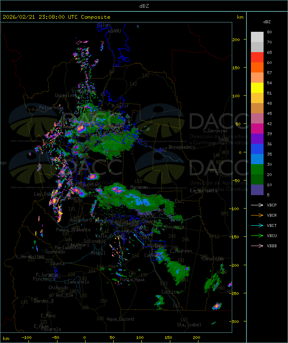Click the N_Calif place label
This screenshot has height=343, width=288.
coord(120,106)
